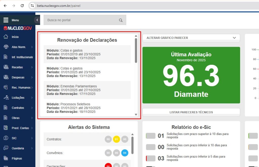The image size is (259, 167).
Task: Collapse sidebar with the left arrow
Action: tap(37, 20)
